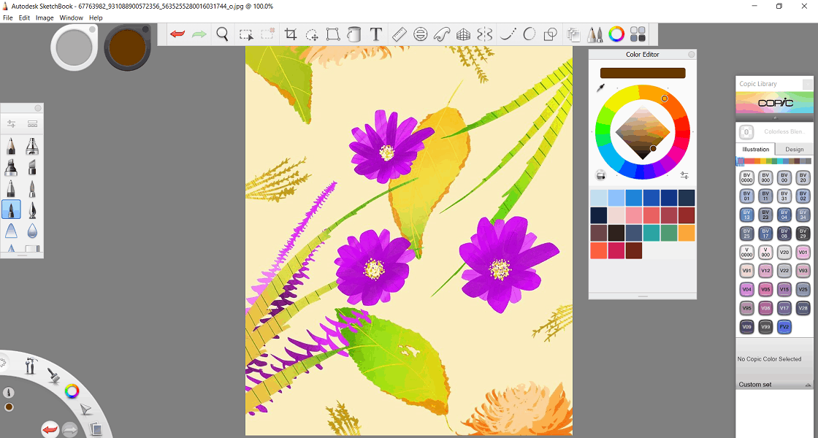Select Copic color V17
This screenshot has height=438, width=818.
pos(784,307)
